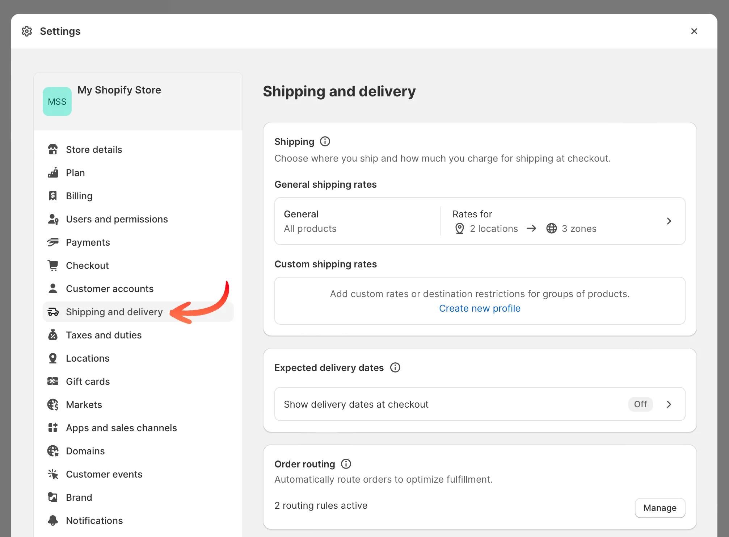Go to the Plan settings
The image size is (729, 537).
pos(138,172)
